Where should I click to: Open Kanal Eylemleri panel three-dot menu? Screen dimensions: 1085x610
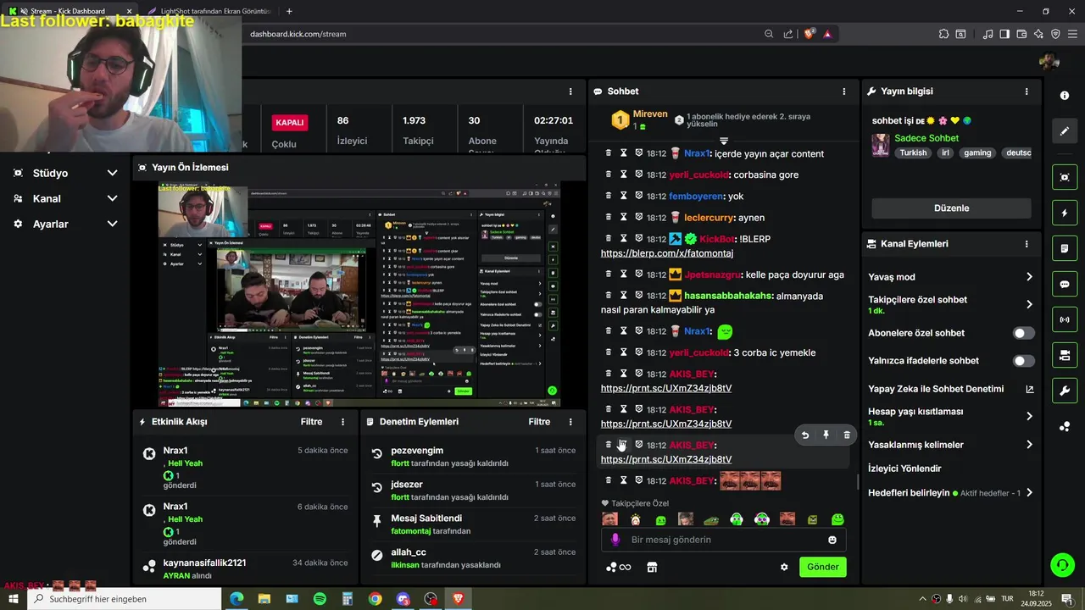tap(1027, 244)
